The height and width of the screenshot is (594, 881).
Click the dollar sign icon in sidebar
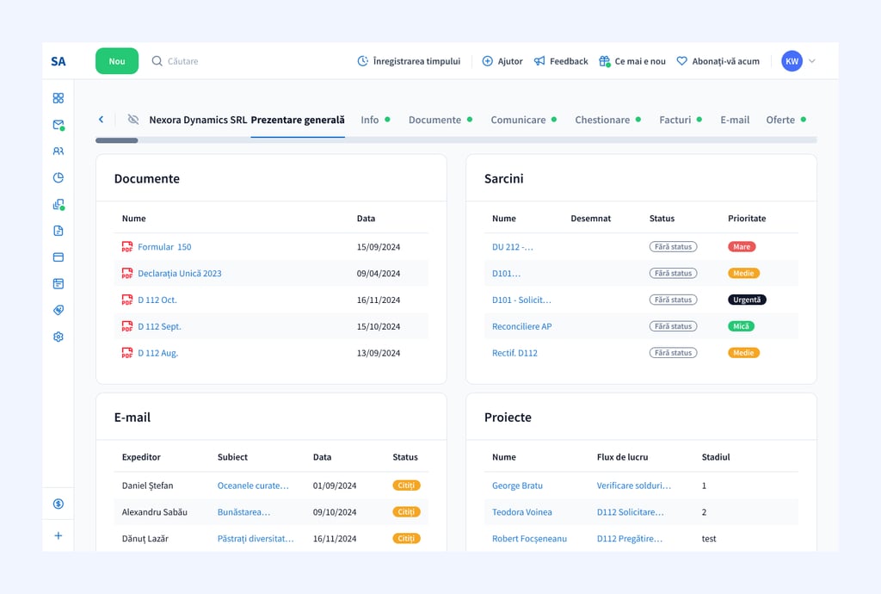coord(59,504)
